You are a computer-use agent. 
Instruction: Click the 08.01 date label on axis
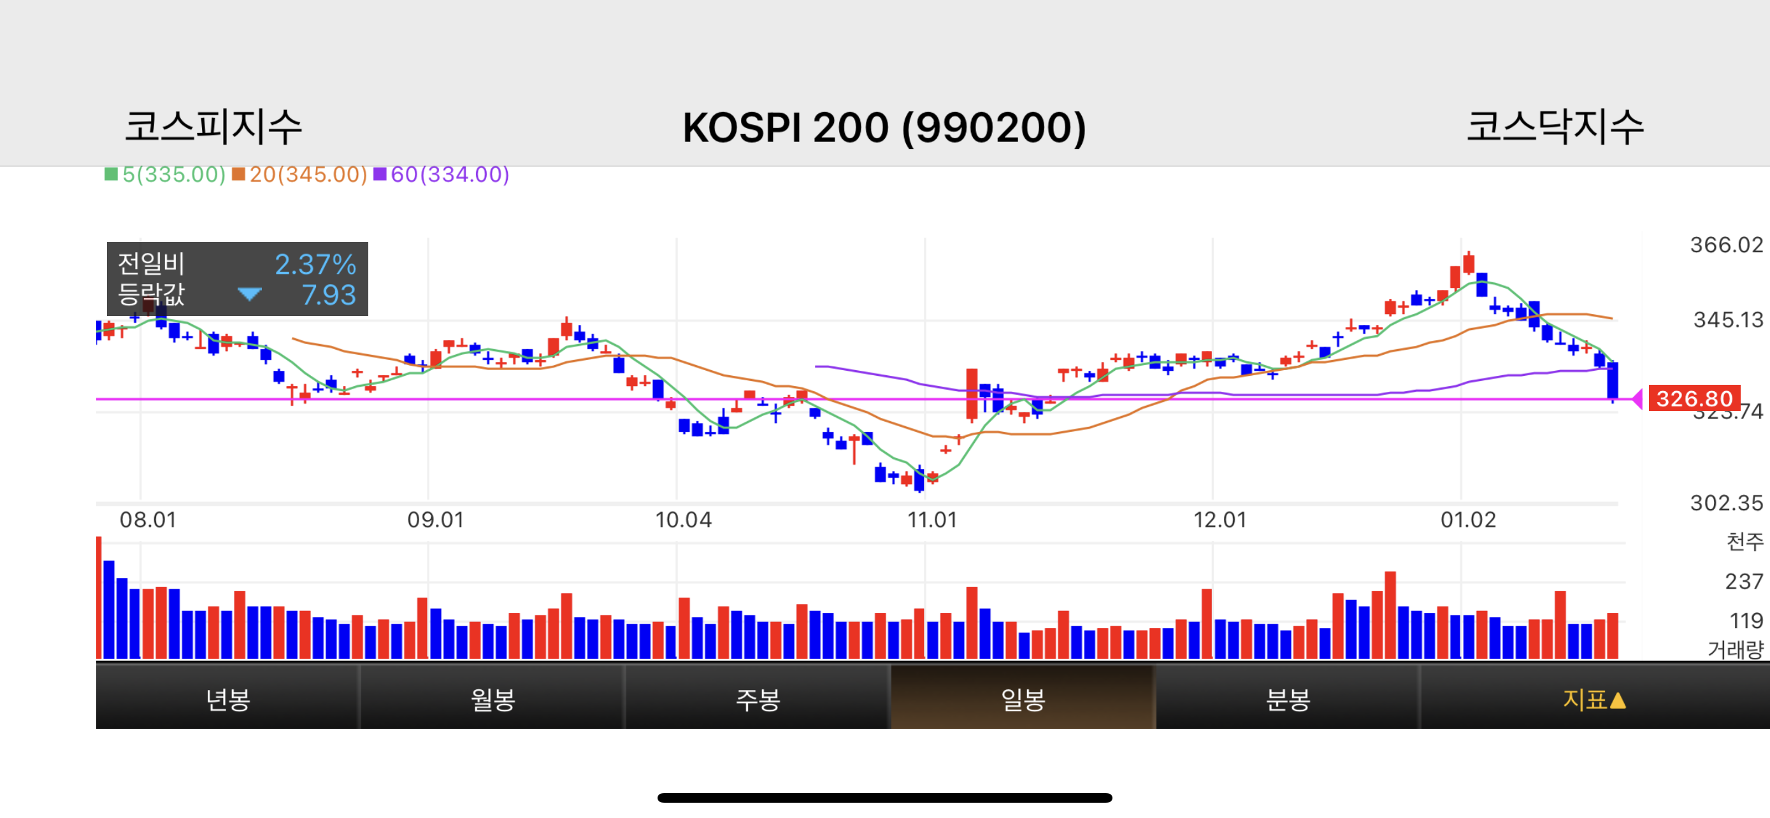click(x=148, y=520)
